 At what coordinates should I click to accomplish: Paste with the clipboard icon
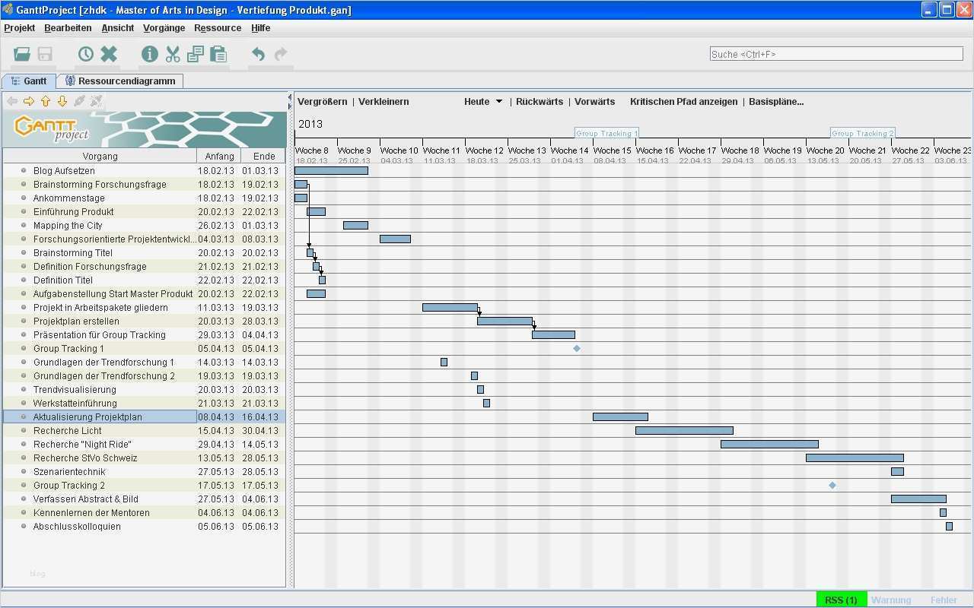coord(218,54)
